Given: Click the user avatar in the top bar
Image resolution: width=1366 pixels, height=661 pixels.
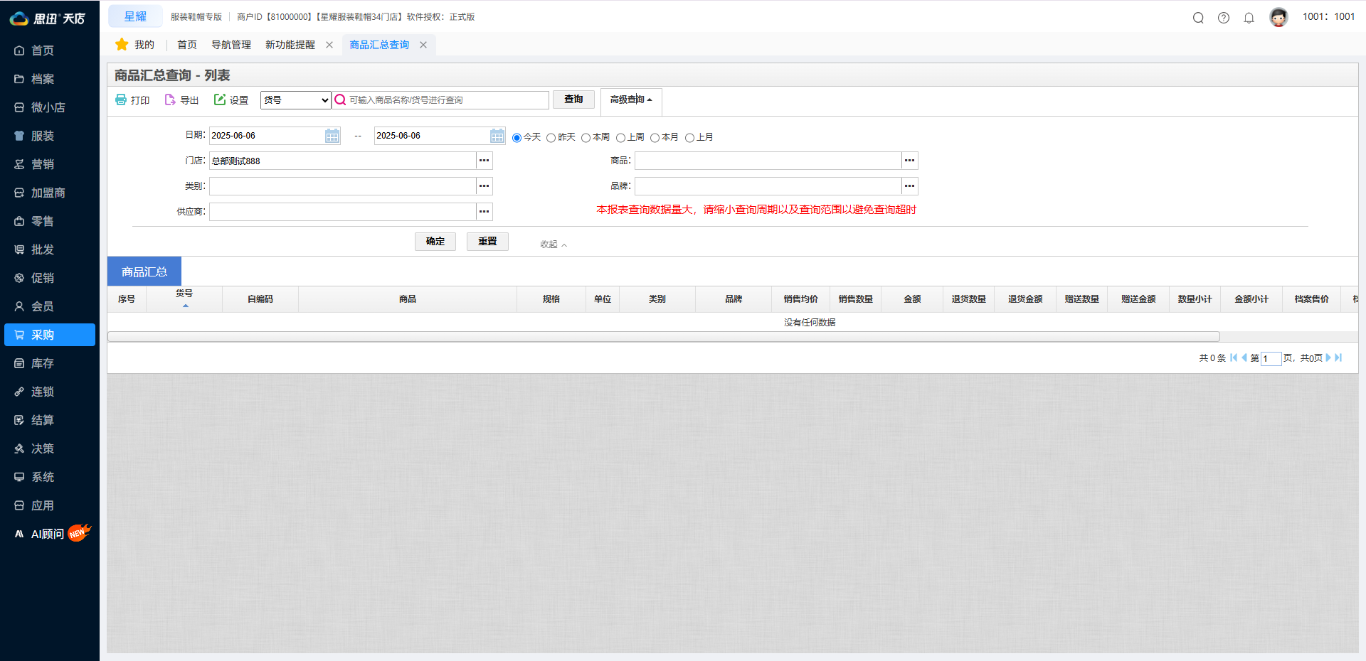Looking at the screenshot, I should 1278,17.
